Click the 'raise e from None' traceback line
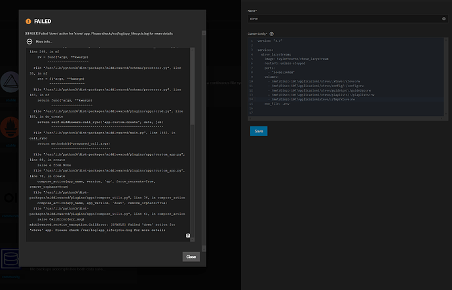 [x=54, y=166]
